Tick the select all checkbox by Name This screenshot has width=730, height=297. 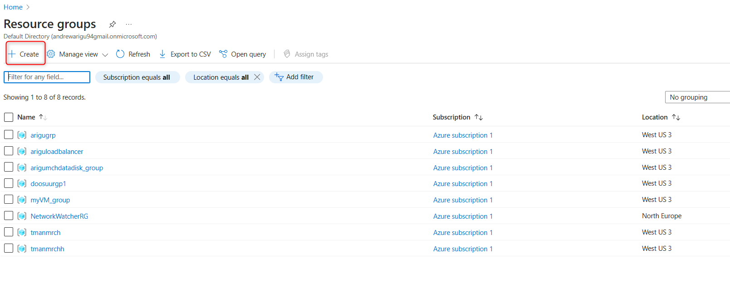[9, 117]
